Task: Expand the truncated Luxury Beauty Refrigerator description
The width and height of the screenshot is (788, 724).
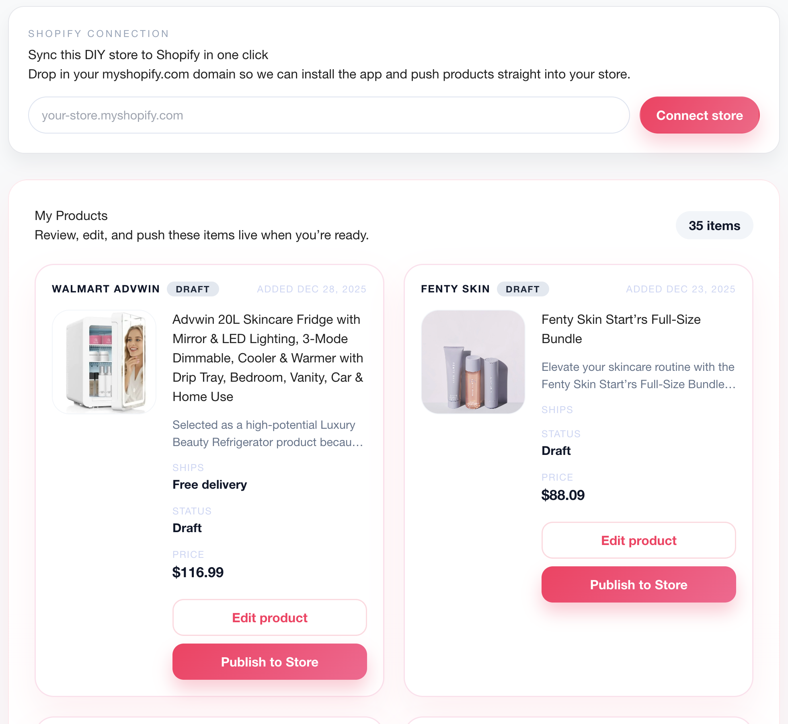Action: point(267,434)
